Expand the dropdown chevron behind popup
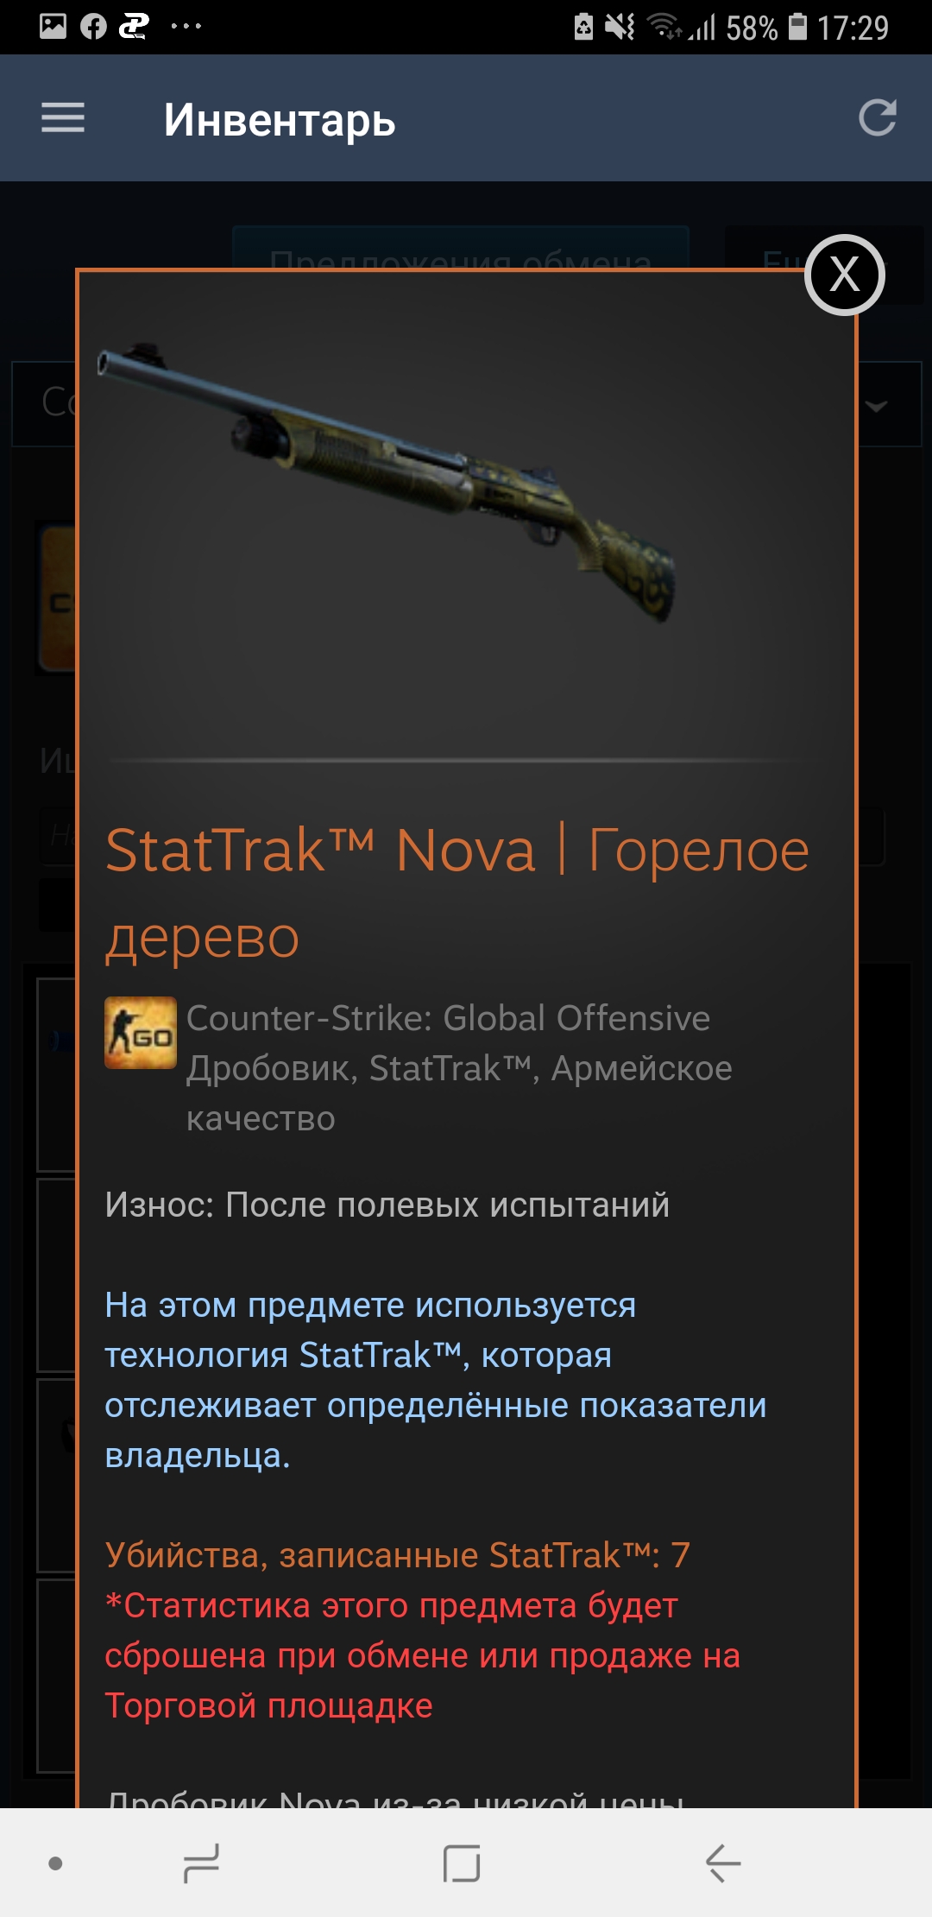The image size is (932, 1917). coord(877,406)
